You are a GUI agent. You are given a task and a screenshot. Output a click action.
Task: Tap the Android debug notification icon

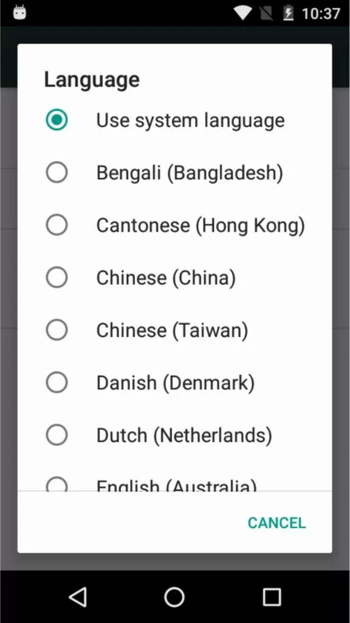(19, 13)
